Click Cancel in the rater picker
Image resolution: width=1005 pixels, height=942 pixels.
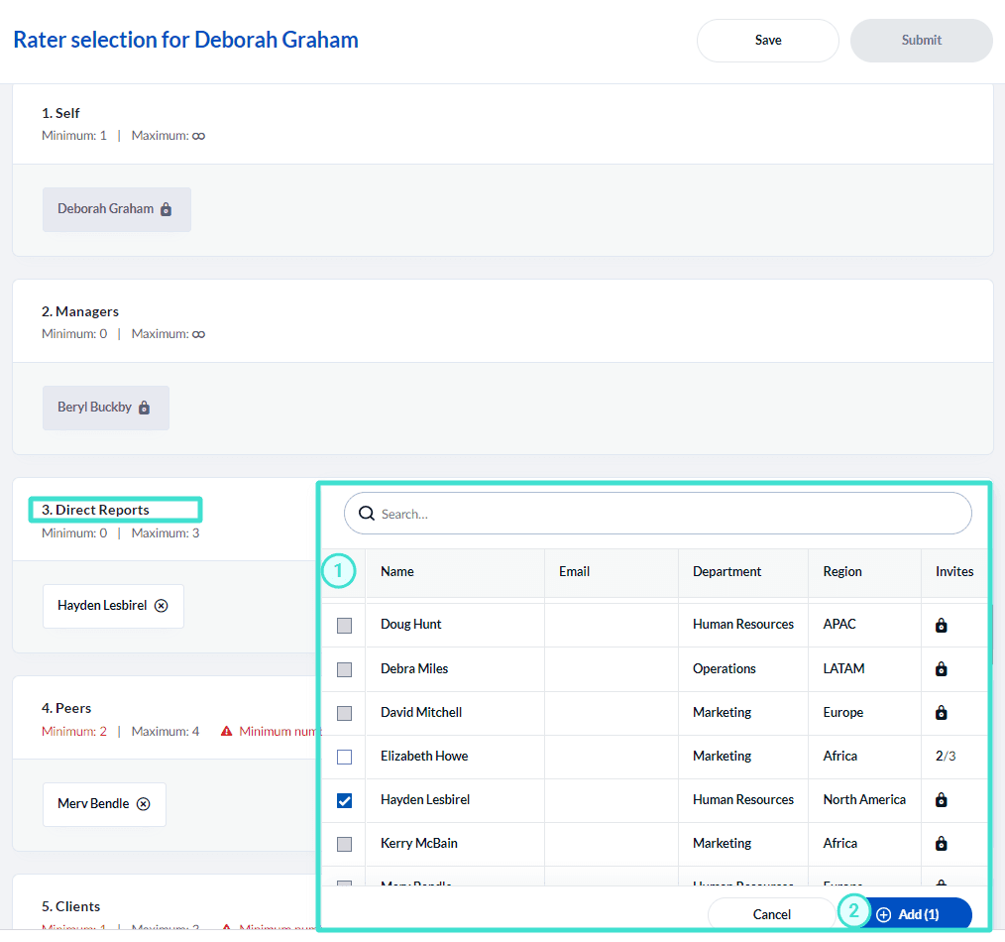(x=771, y=914)
